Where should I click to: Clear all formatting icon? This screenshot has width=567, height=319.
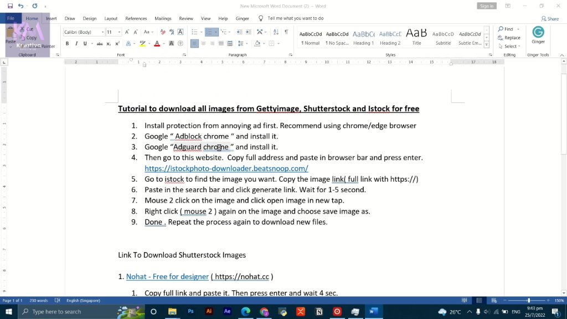pyautogui.click(x=163, y=32)
